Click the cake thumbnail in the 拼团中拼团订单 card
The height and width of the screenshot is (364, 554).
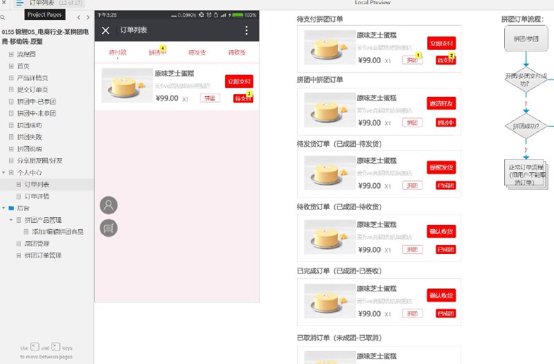click(x=330, y=110)
